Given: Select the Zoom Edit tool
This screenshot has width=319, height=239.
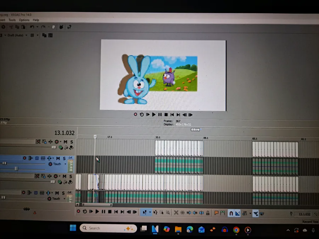Looking at the screenshot, I should coord(168,212).
